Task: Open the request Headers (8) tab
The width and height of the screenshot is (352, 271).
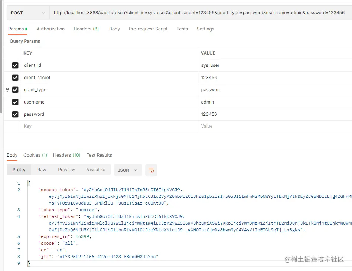Action: (86, 29)
